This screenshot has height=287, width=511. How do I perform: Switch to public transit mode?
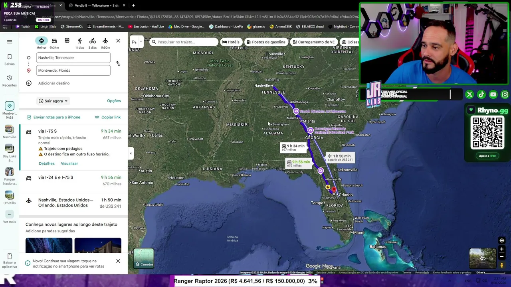[x=67, y=41]
